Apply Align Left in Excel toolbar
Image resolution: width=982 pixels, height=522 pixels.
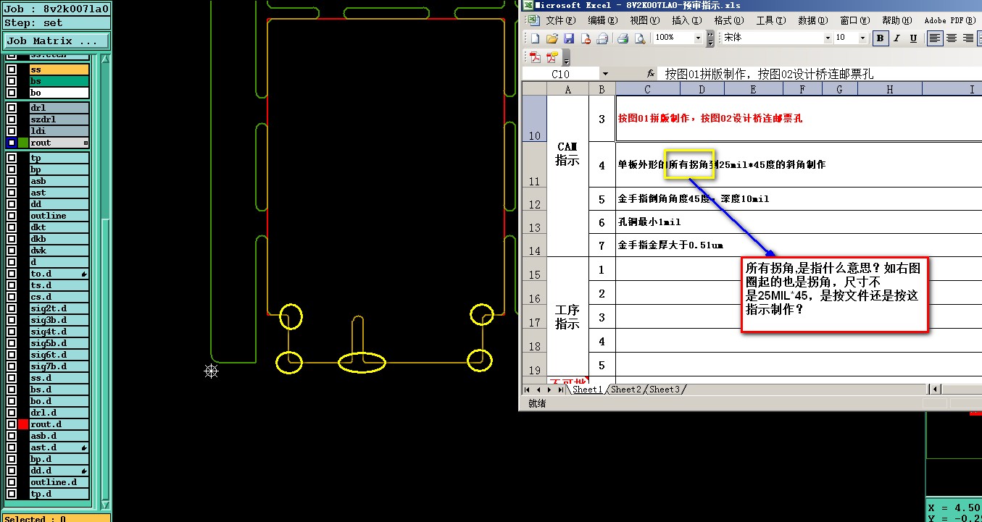click(x=935, y=38)
